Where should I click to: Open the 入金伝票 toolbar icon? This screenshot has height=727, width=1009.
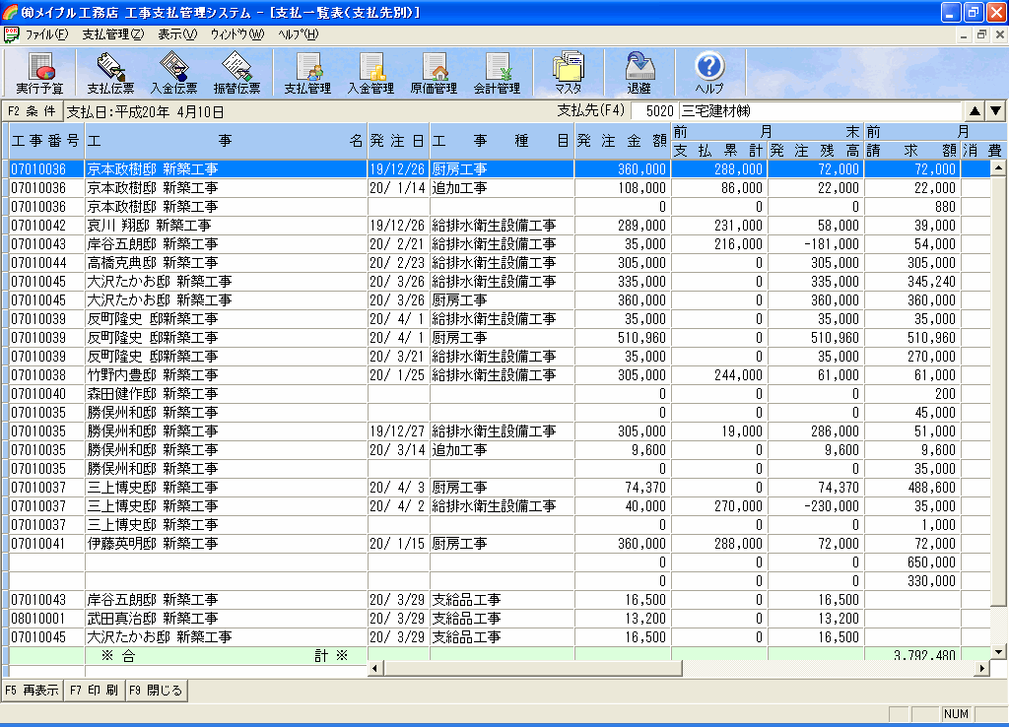[173, 73]
